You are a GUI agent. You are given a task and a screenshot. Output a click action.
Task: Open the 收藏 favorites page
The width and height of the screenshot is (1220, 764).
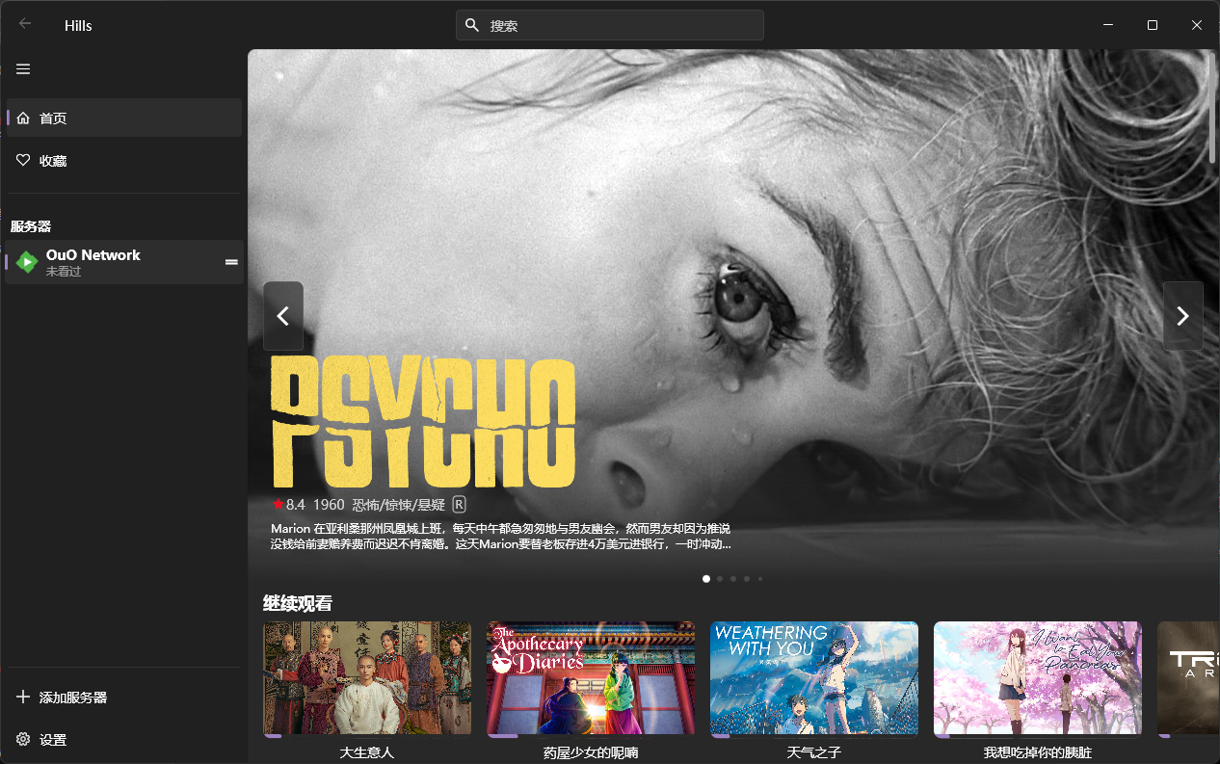click(53, 161)
